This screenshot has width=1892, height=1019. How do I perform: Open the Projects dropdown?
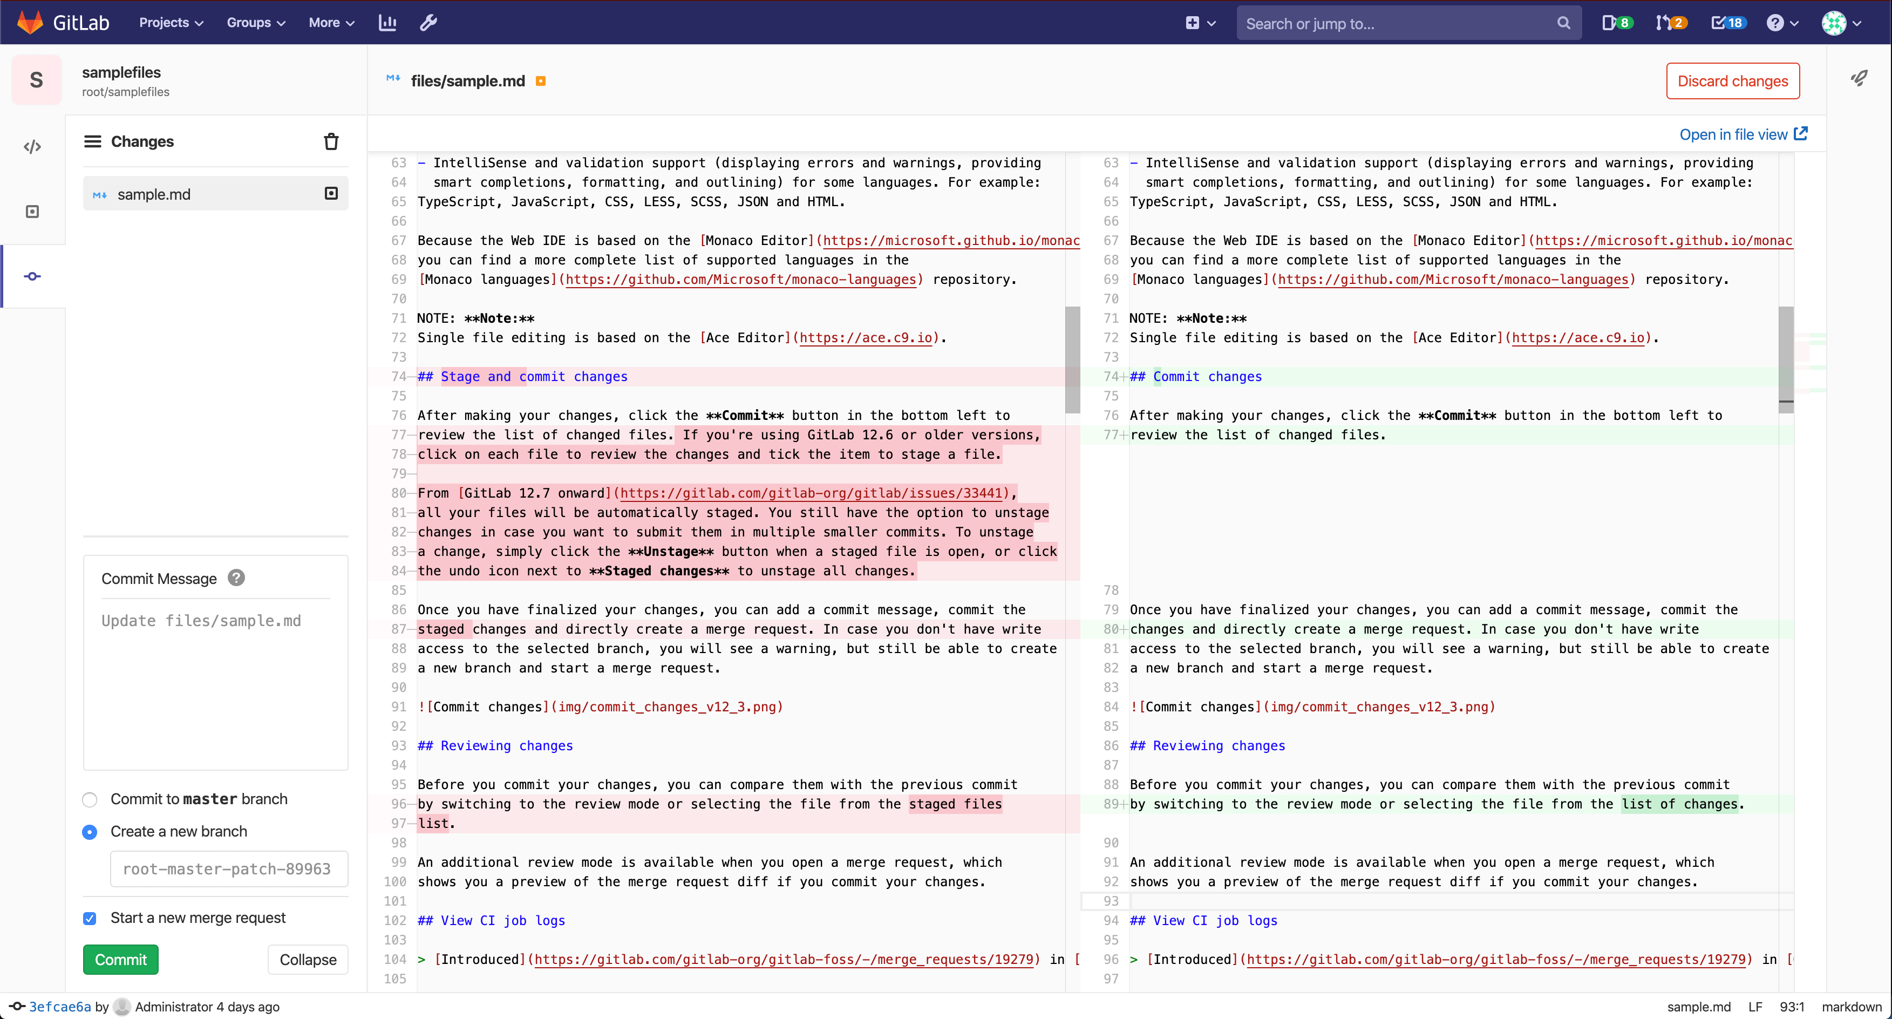coord(169,23)
